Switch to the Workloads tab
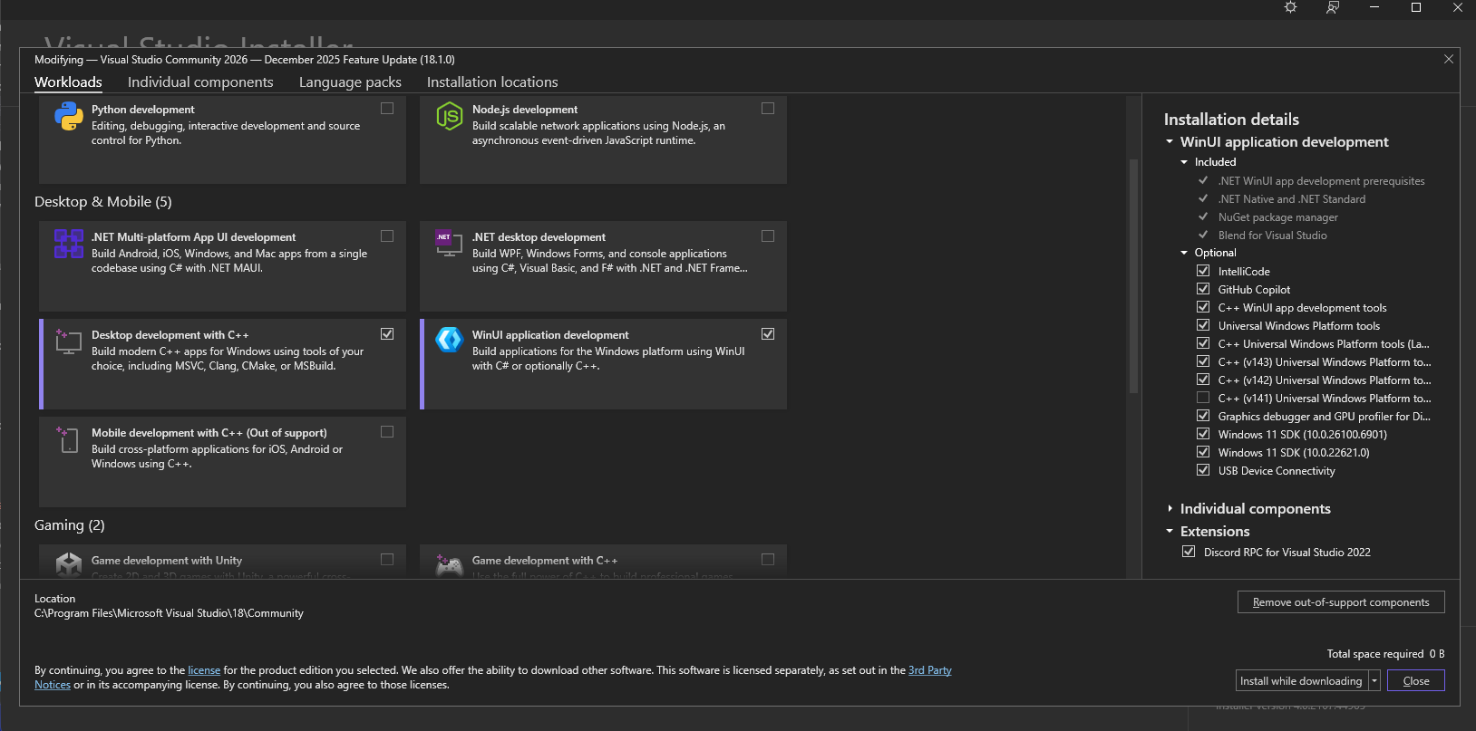The width and height of the screenshot is (1476, 731). (x=68, y=82)
